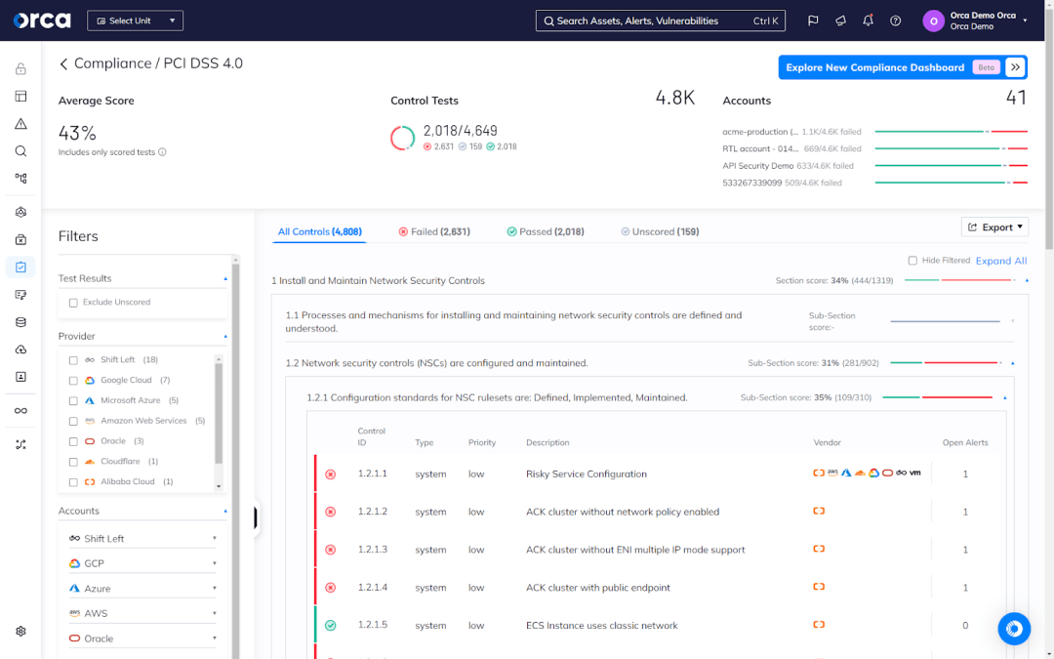Collapse the Test Results filter section
Viewport: 1054px width, 659px height.
click(x=225, y=278)
